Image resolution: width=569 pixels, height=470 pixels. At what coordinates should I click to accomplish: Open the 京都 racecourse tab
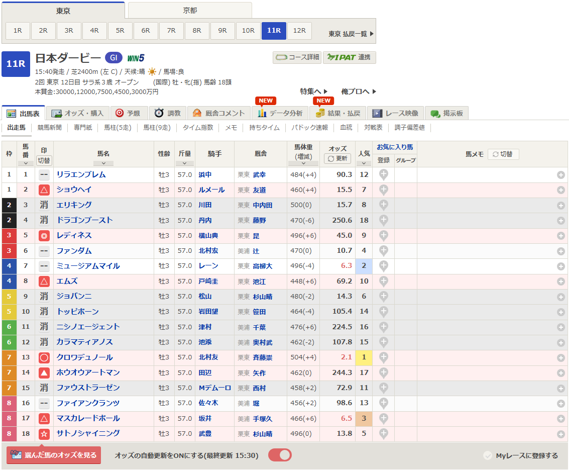pyautogui.click(x=190, y=11)
